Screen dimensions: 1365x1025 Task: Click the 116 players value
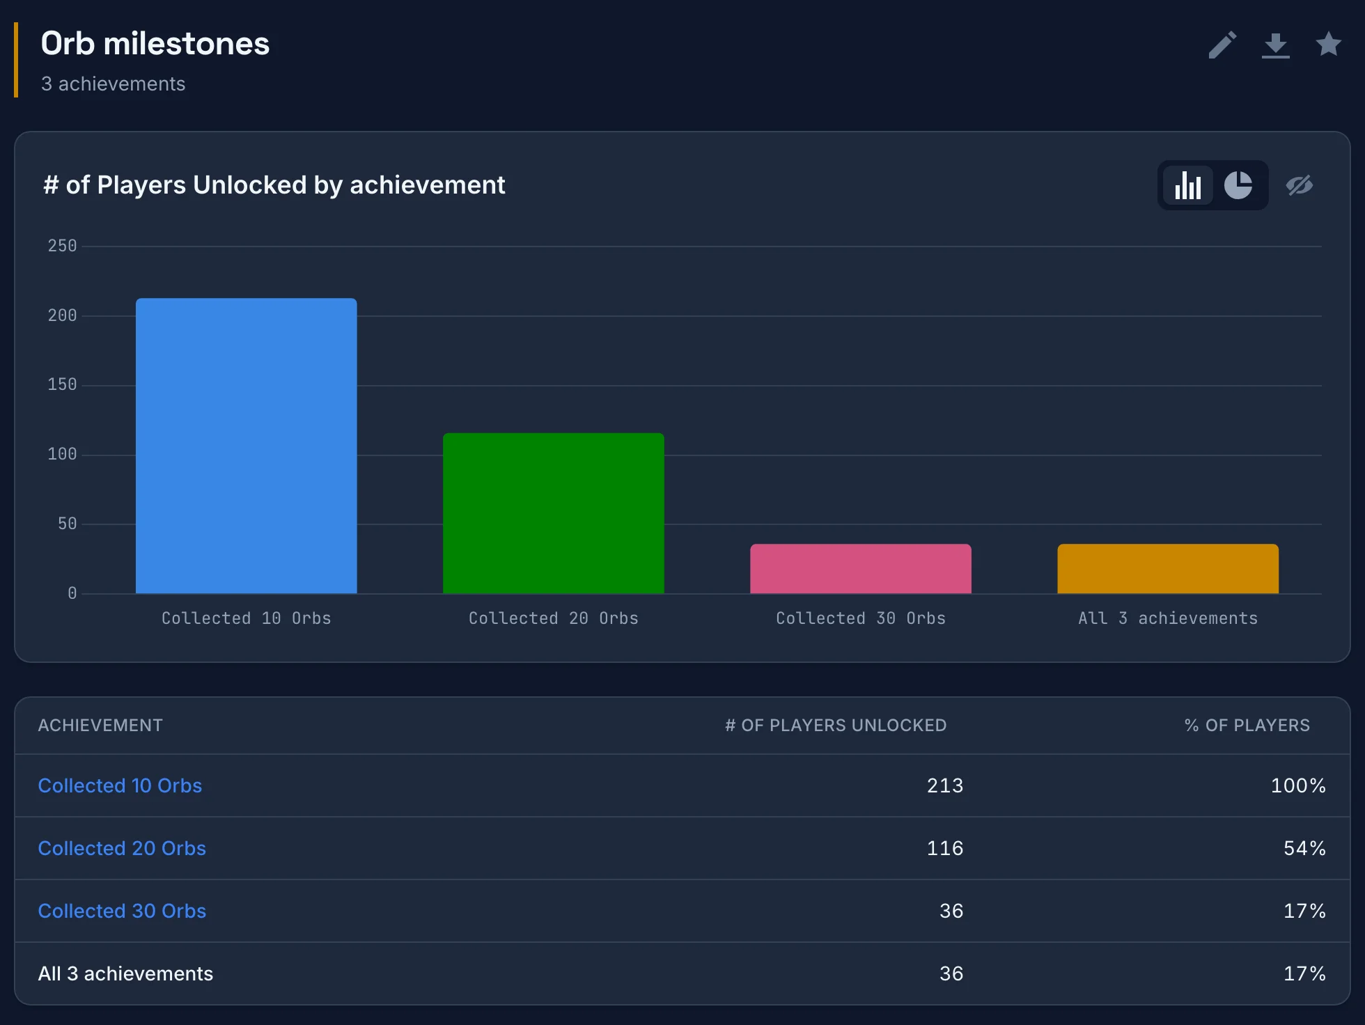(945, 848)
